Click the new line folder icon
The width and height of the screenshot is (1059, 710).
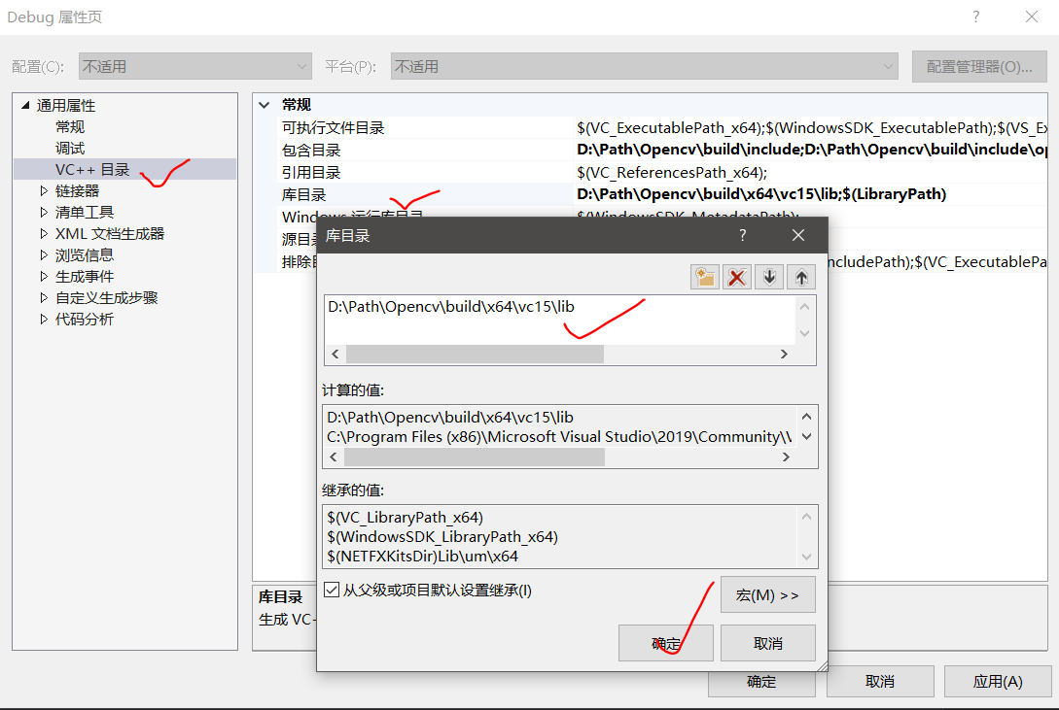click(704, 277)
